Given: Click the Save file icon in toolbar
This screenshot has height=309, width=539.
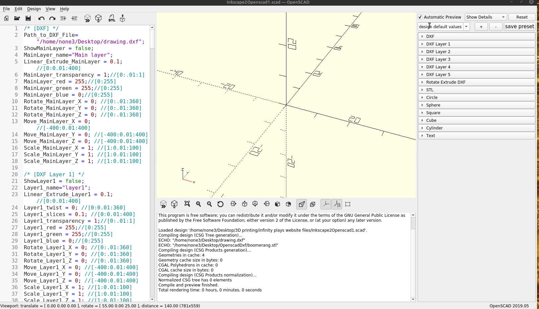Looking at the screenshot, I should click(x=28, y=19).
